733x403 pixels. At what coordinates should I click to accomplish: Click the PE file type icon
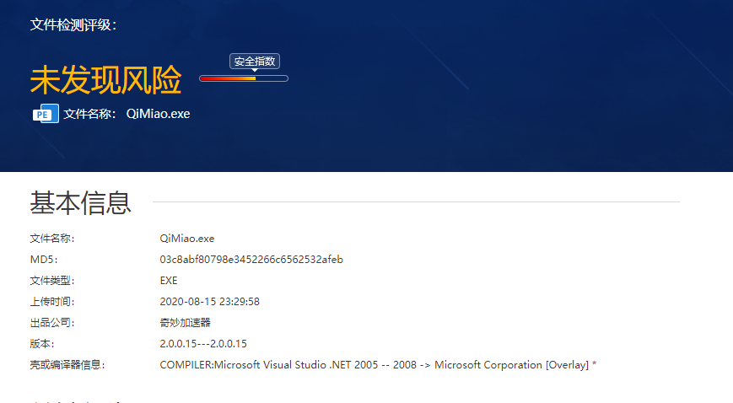point(46,114)
